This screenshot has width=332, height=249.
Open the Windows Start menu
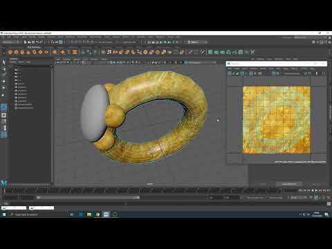point(4,214)
